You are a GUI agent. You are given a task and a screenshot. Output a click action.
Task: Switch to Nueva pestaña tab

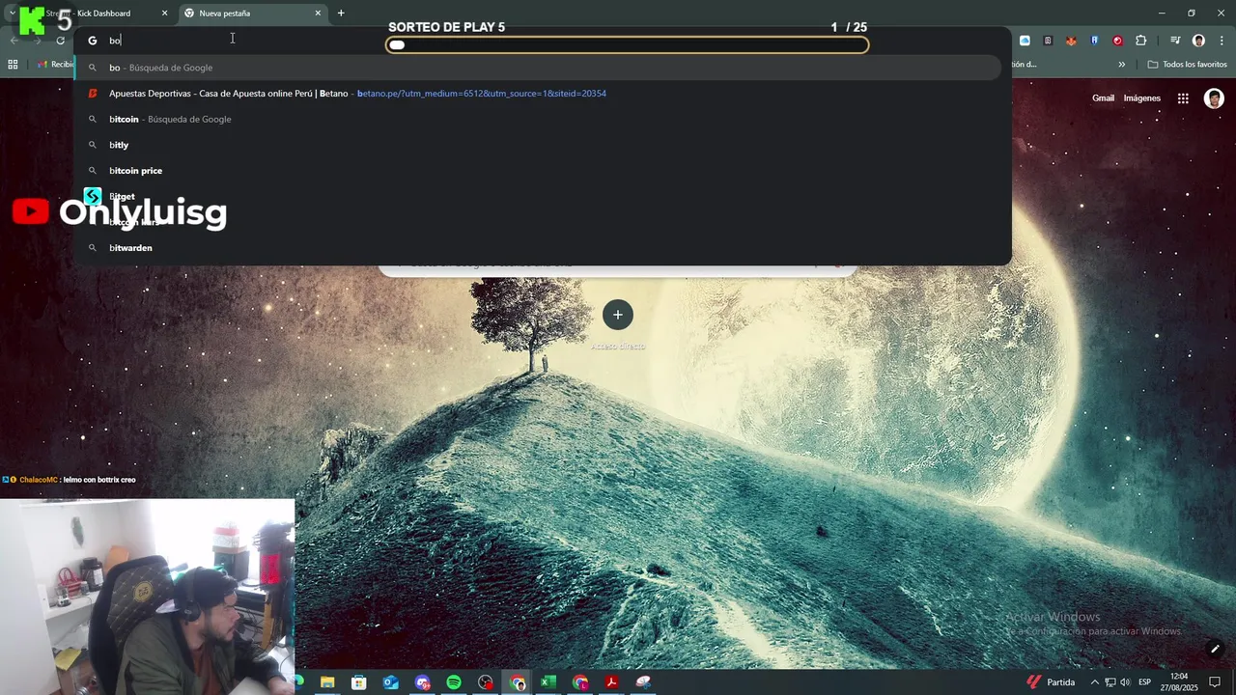(x=253, y=14)
